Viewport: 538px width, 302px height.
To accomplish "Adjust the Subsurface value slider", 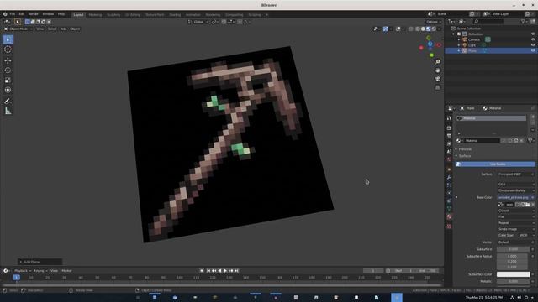I will point(513,249).
